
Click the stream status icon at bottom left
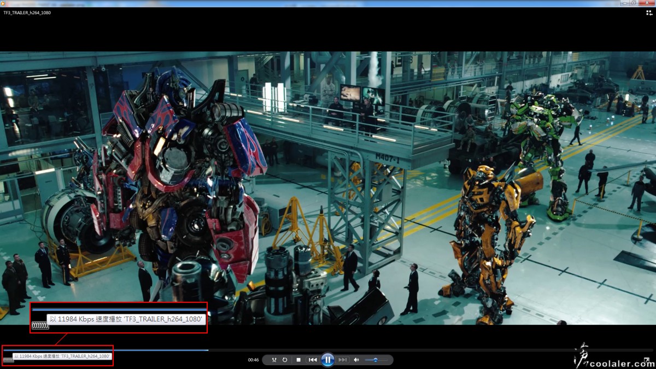point(8,360)
